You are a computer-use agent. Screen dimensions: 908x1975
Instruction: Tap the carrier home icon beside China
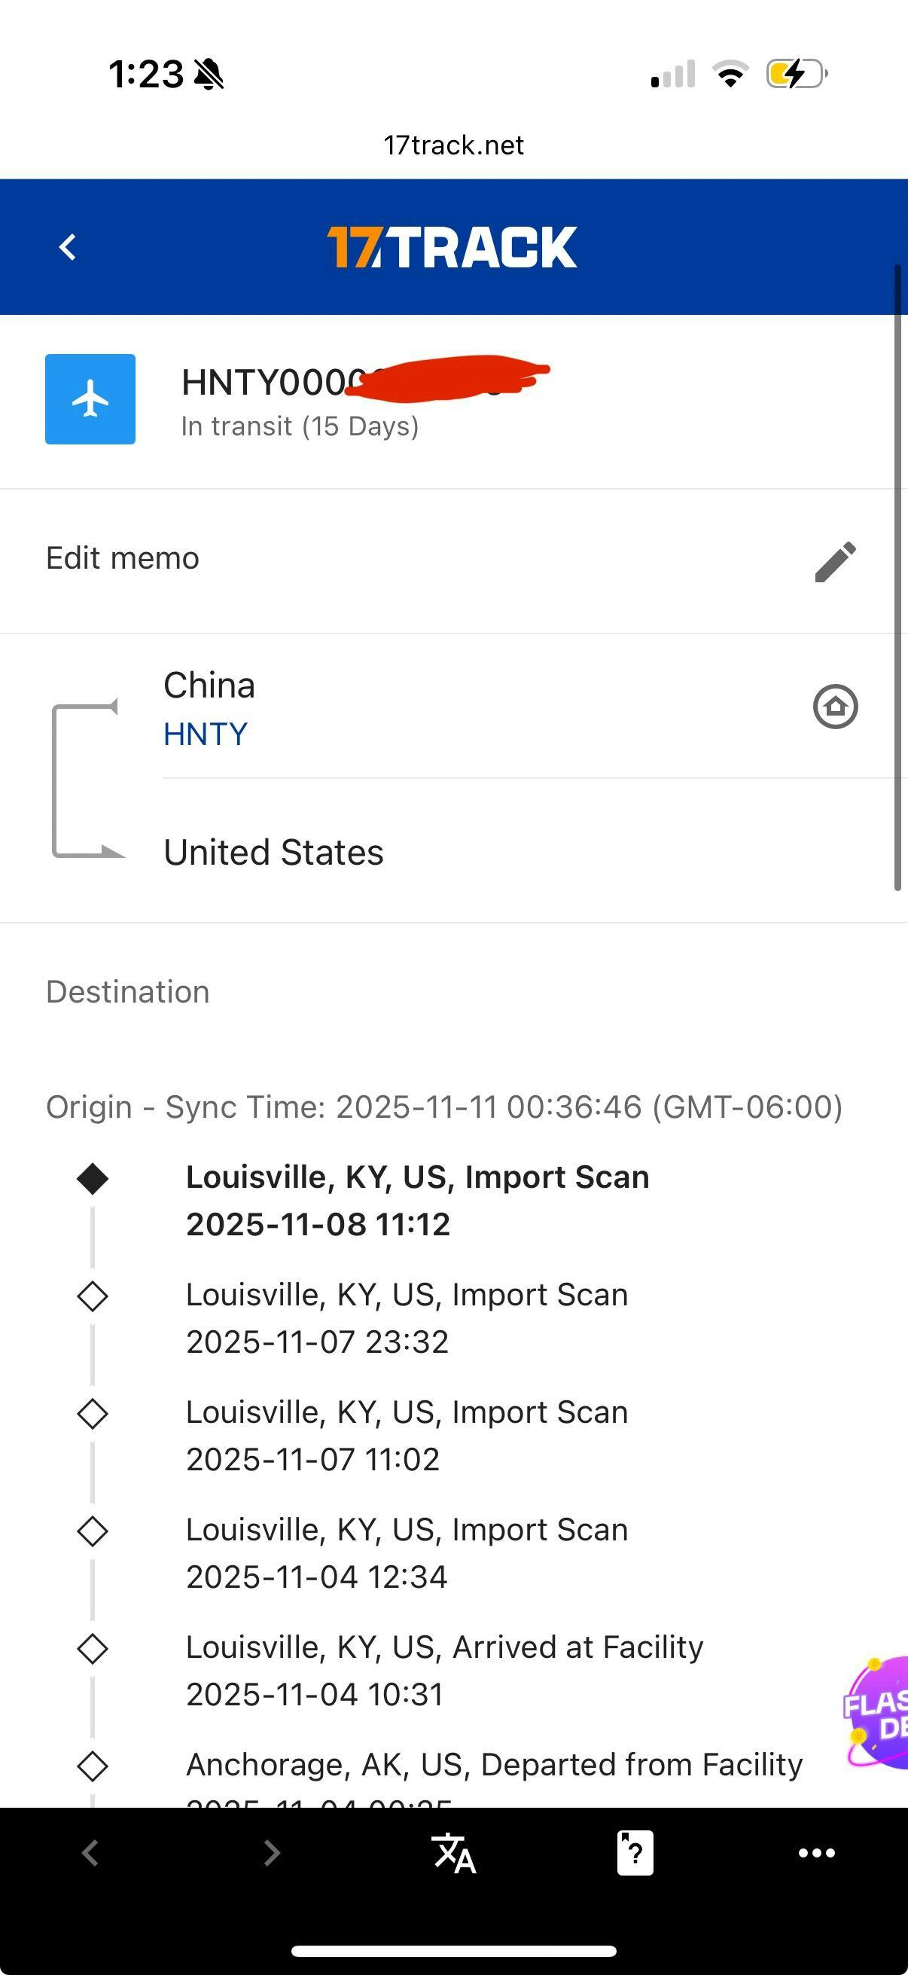pos(835,706)
